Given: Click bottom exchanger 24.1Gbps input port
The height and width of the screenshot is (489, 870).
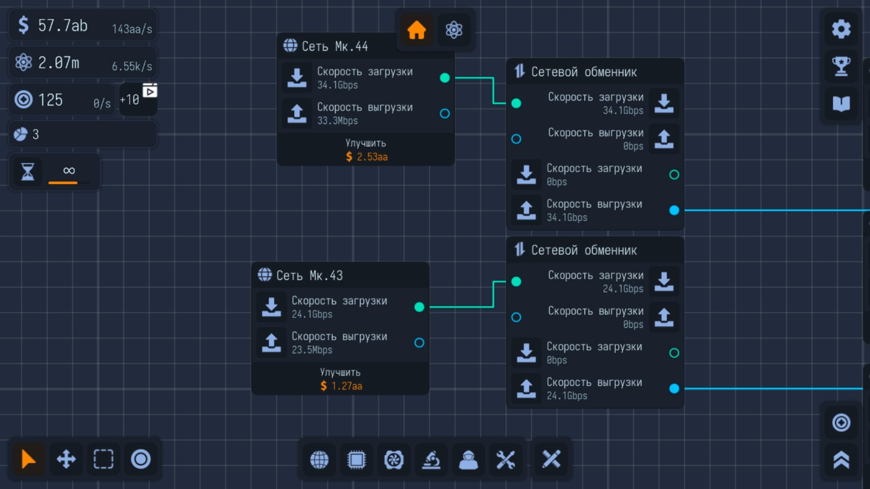Looking at the screenshot, I should tap(516, 282).
